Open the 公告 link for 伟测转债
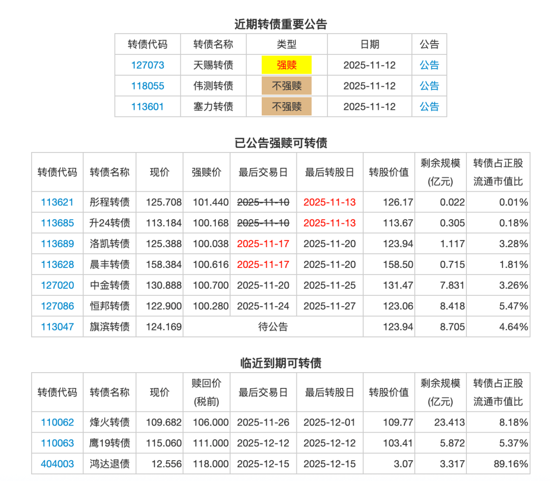This screenshot has height=481, width=550. click(x=429, y=86)
